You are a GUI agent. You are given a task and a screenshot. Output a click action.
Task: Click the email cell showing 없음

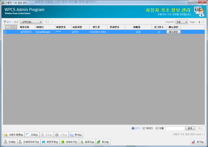click(x=138, y=32)
